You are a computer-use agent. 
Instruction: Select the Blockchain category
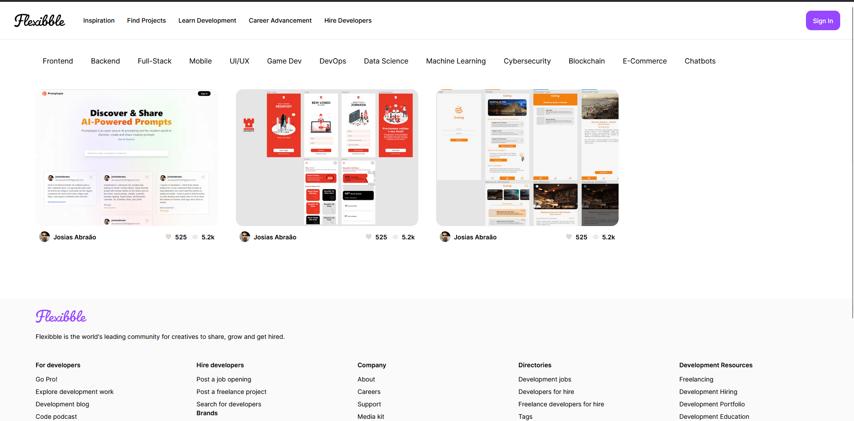pyautogui.click(x=587, y=61)
